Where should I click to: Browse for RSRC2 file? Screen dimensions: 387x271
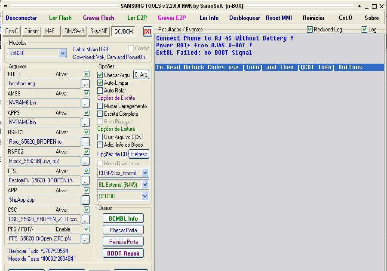pos(86,161)
